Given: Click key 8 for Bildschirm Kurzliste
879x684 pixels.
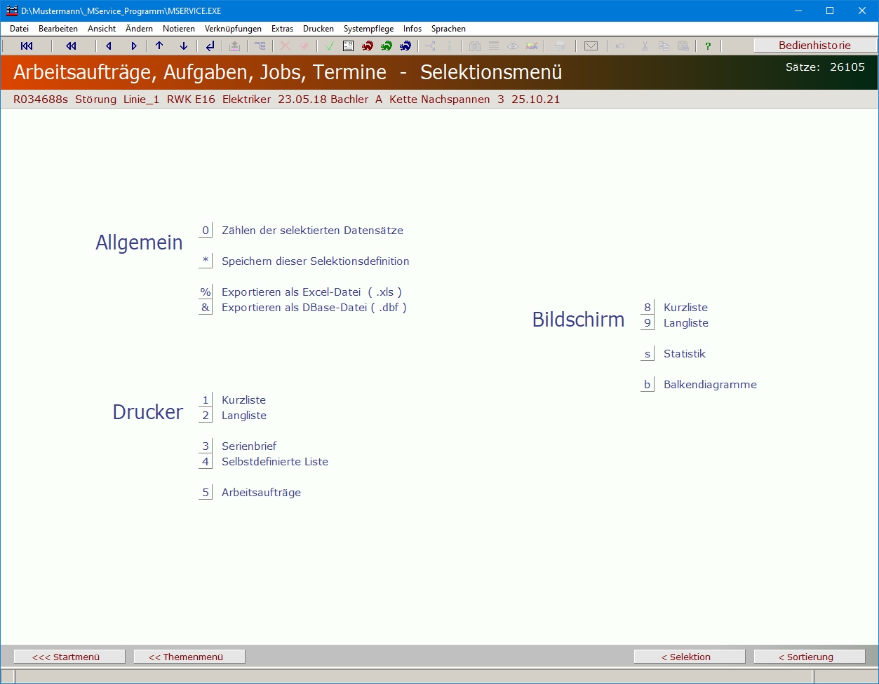Looking at the screenshot, I should point(647,308).
